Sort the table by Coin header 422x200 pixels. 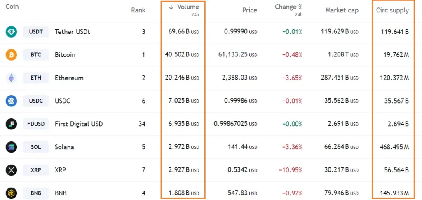coord(12,7)
